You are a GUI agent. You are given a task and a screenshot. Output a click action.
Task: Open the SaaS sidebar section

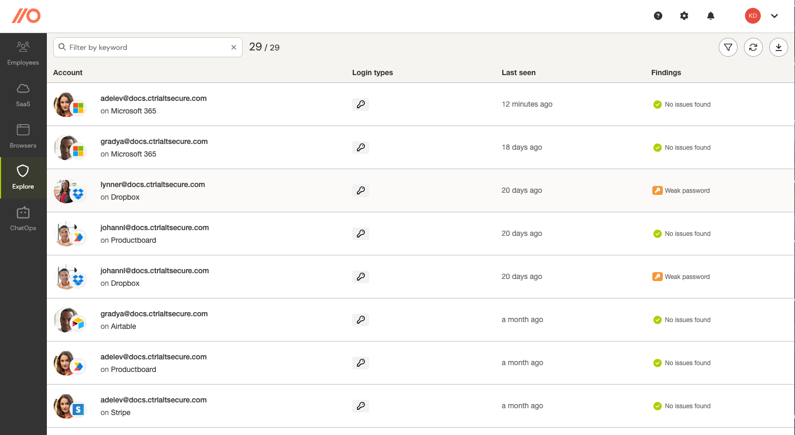click(23, 95)
